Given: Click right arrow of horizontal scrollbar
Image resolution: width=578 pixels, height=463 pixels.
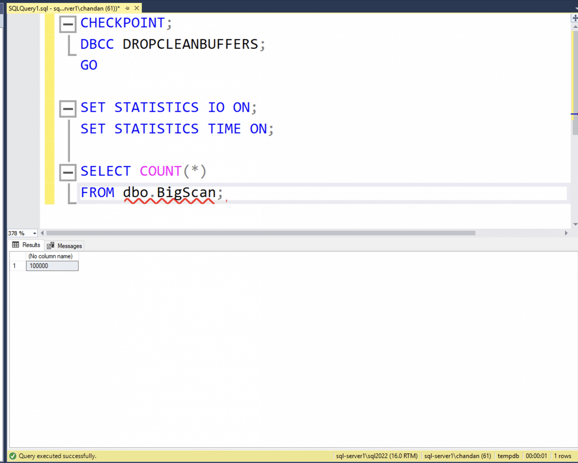Looking at the screenshot, I should click(x=566, y=233).
